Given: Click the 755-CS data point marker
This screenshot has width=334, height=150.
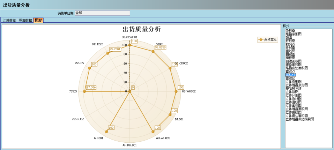Looking at the screenshot, I should (89, 68).
